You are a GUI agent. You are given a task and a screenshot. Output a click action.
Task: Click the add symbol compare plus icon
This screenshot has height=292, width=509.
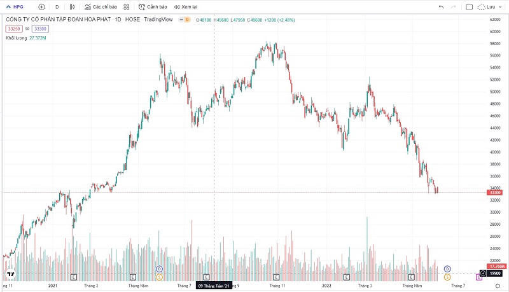point(41,7)
